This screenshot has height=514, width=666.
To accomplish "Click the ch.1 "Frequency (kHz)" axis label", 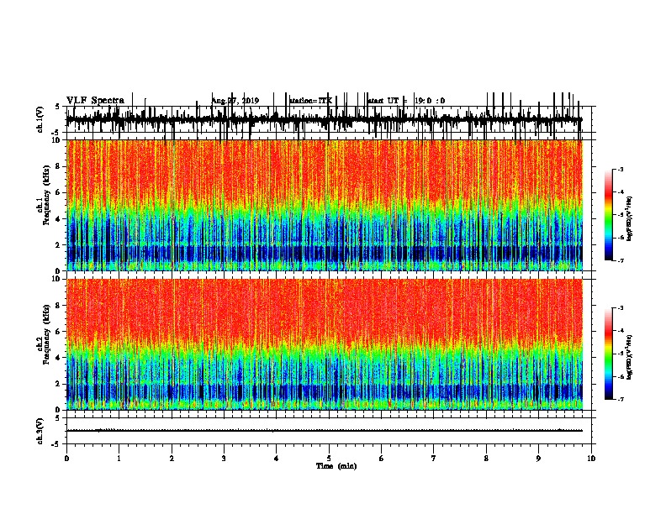I will [46, 196].
